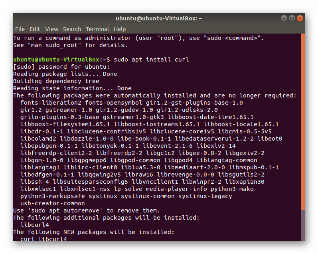Image resolution: width=318 pixels, height=254 pixels.
Task: Click package name 'liblangtag-common'
Action: [227, 160]
